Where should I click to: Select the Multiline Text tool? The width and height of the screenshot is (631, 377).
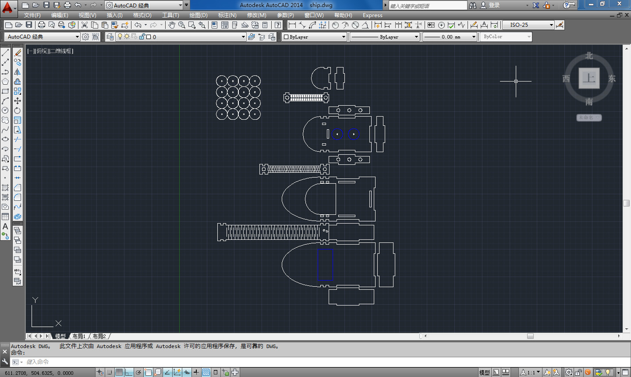coord(5,226)
